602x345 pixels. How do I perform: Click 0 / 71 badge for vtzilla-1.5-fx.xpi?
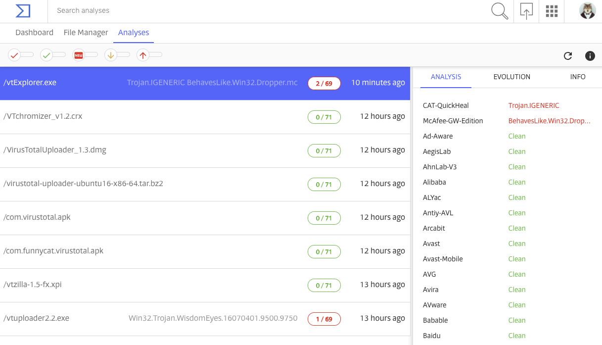point(324,285)
